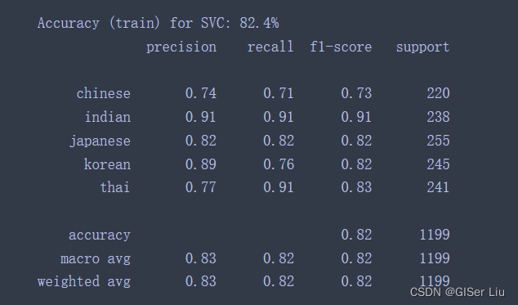
Task: Select the precision column header
Action: click(x=181, y=47)
